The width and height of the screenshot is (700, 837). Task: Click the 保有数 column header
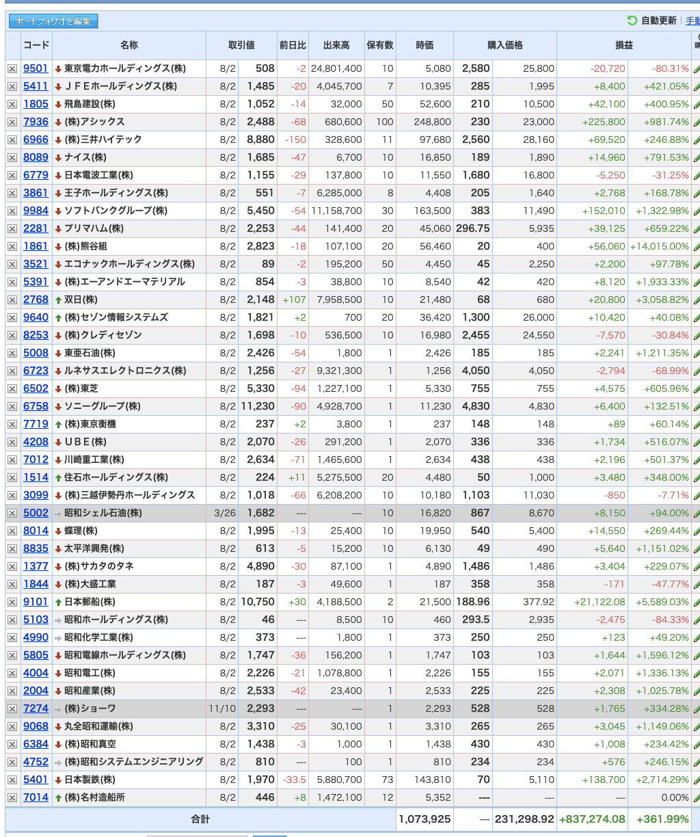(x=380, y=45)
